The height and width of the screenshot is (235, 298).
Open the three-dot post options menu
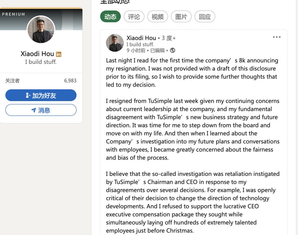click(276, 37)
